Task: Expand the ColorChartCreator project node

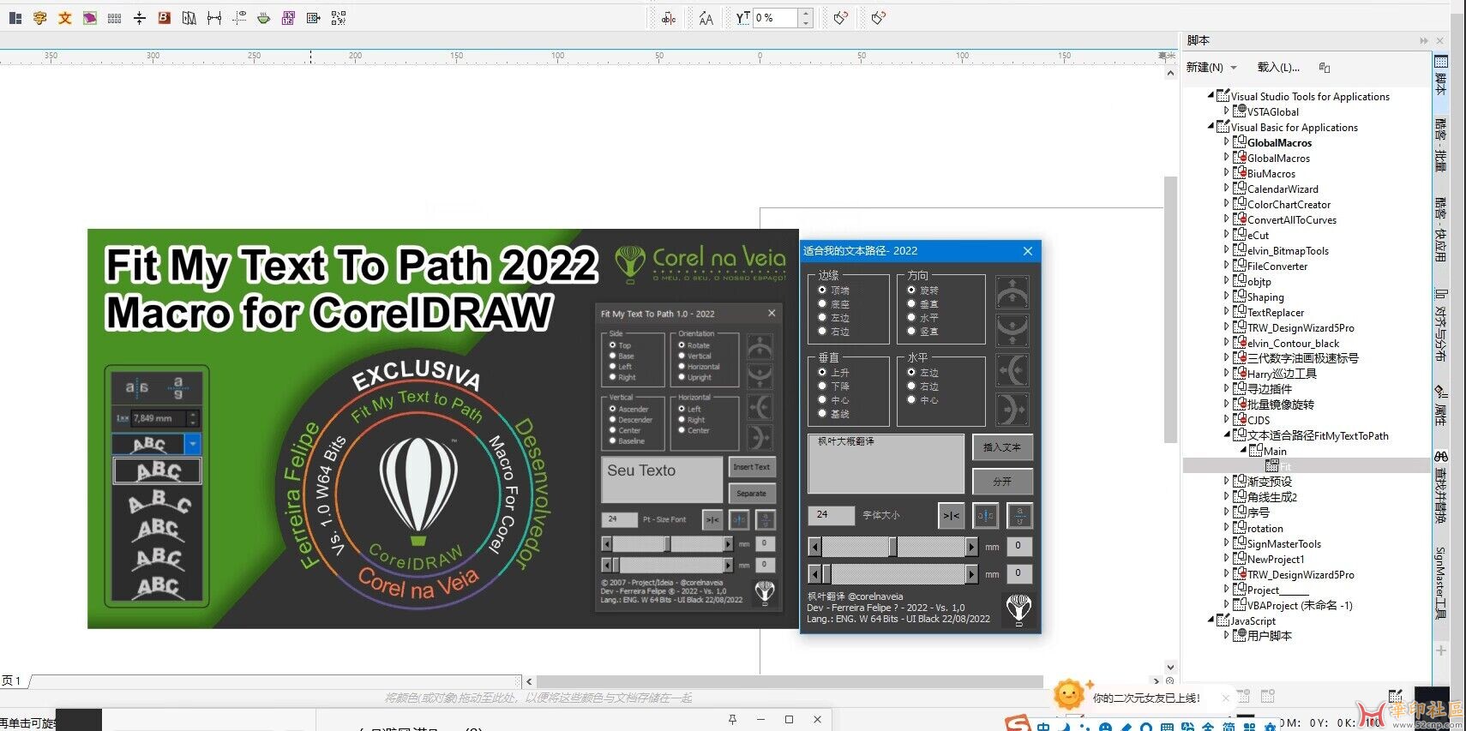Action: 1226,203
